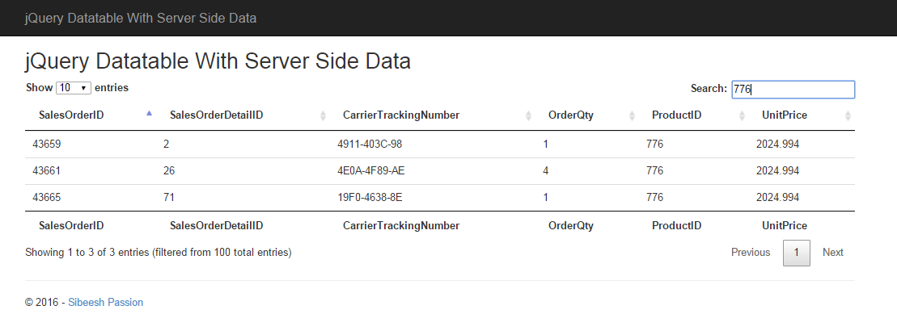Click ProductID column sort arrows
Viewport: 897px width, 331px height.
click(742, 116)
